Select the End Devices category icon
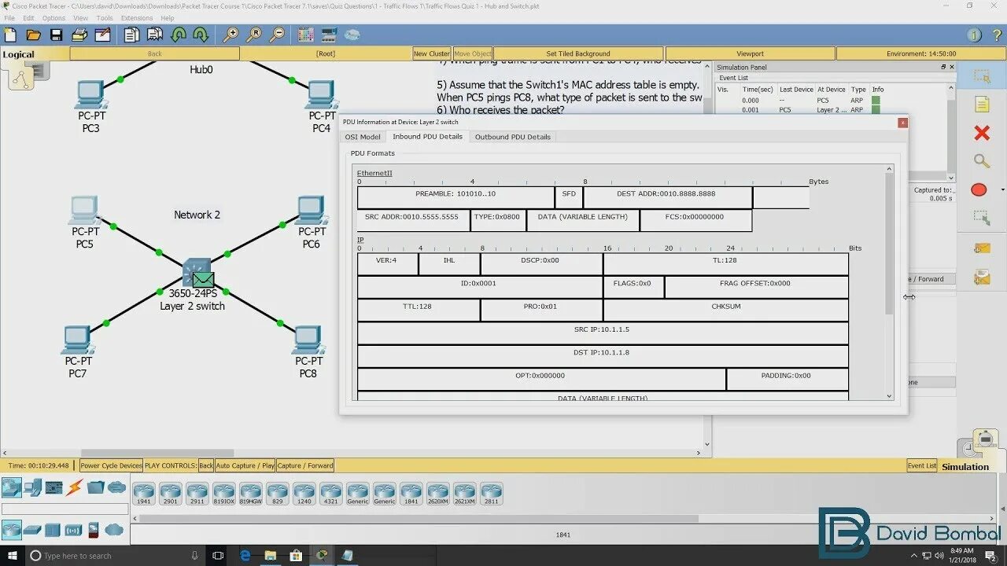Image resolution: width=1007 pixels, height=566 pixels. pos(32,487)
